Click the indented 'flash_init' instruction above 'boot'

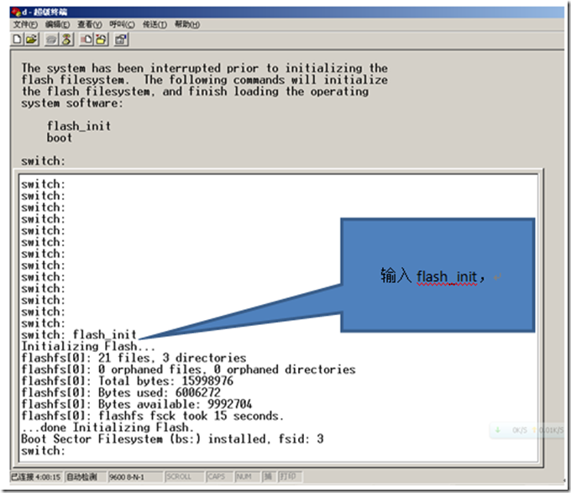[x=79, y=126]
